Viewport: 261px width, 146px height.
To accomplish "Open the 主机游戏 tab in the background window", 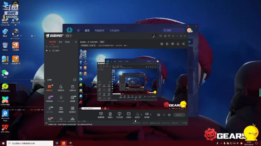I will 115,30.
